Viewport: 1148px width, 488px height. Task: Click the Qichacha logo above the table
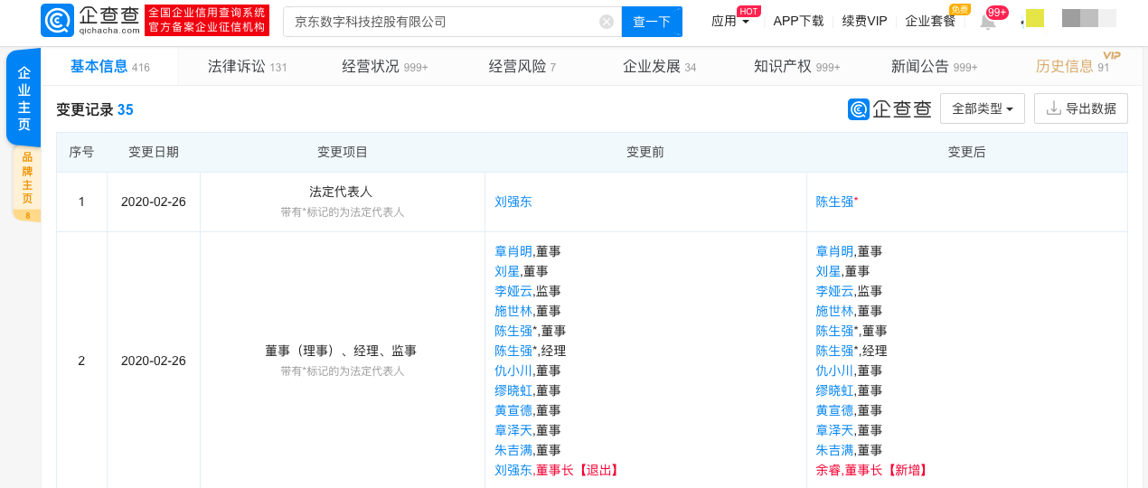(889, 108)
